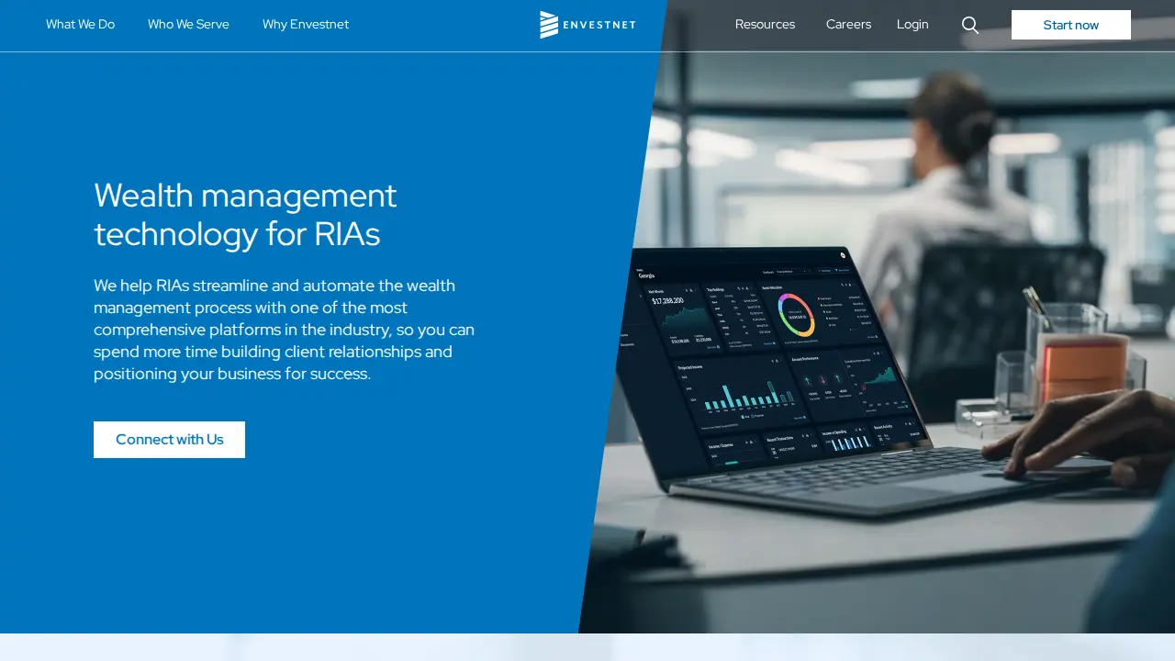
Task: Open the Why Envestnet menu
Action: pyautogui.click(x=306, y=25)
